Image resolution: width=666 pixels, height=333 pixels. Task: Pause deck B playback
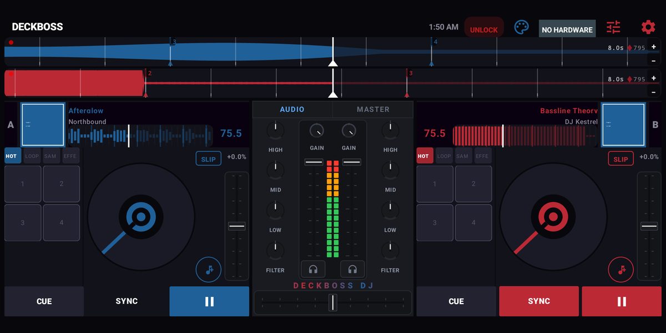tap(622, 301)
